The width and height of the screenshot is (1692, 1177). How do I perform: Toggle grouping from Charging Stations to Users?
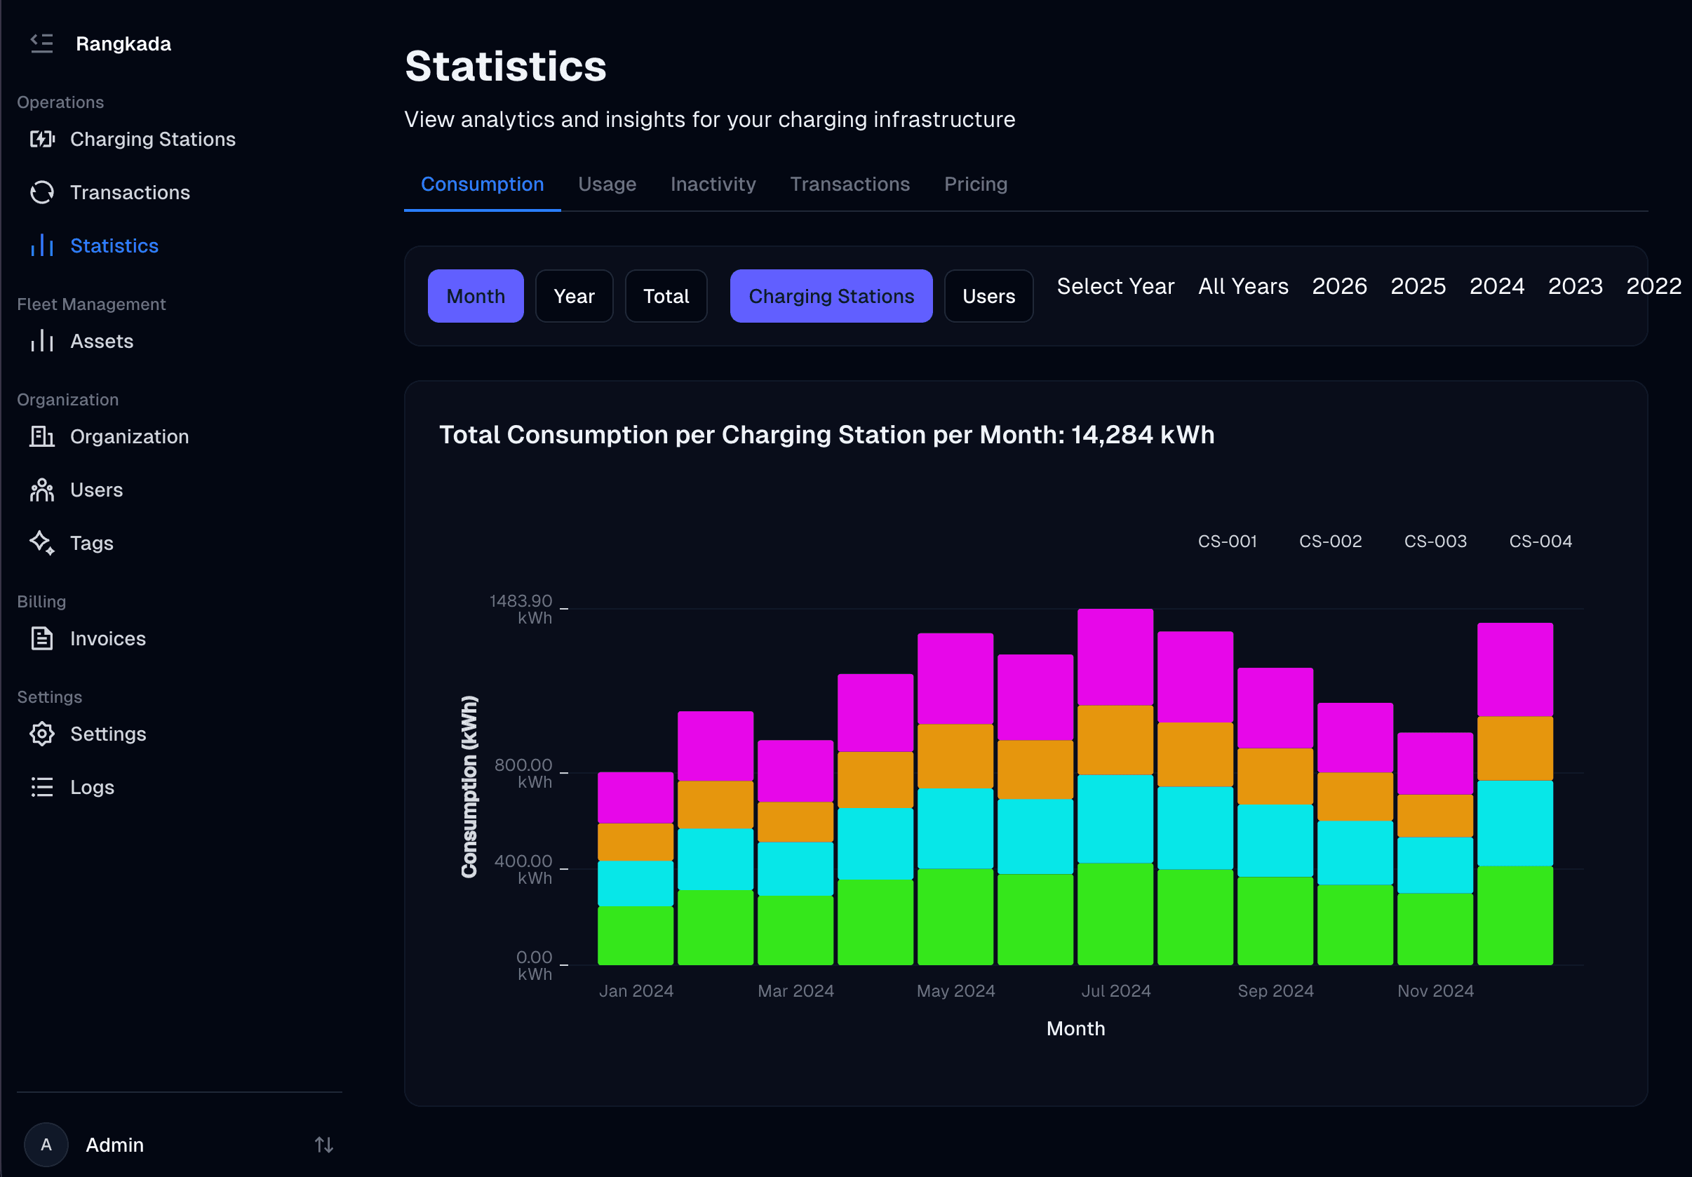click(x=988, y=295)
